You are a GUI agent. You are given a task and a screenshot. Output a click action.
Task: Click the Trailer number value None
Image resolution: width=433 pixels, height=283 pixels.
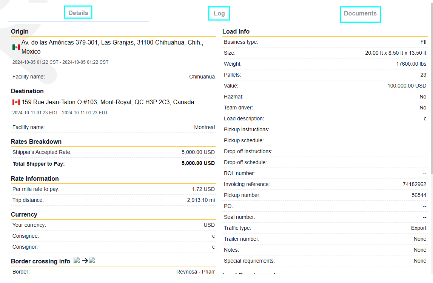[x=420, y=239]
